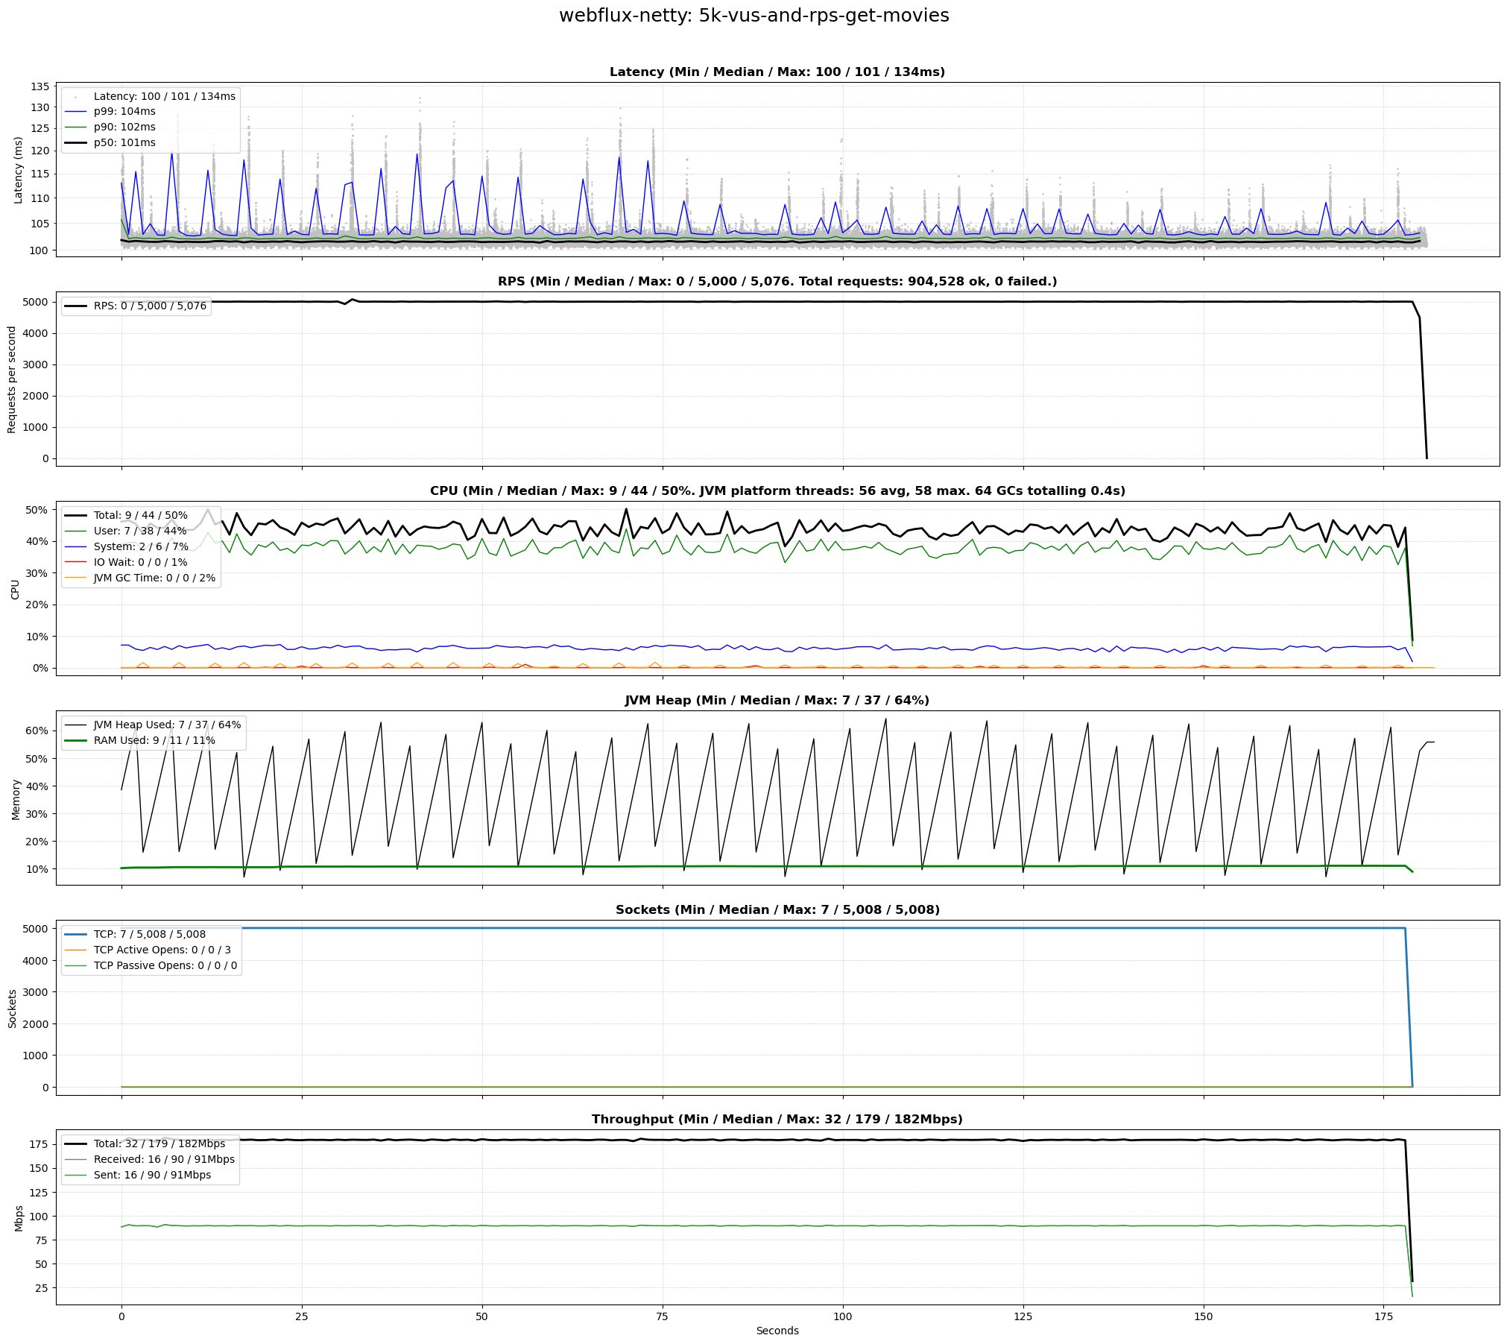Screen dimensions: 1507x1344
Task: Click the Throughput Received: 16 / 90 / 91Mbps legend
Action: coord(163,1160)
